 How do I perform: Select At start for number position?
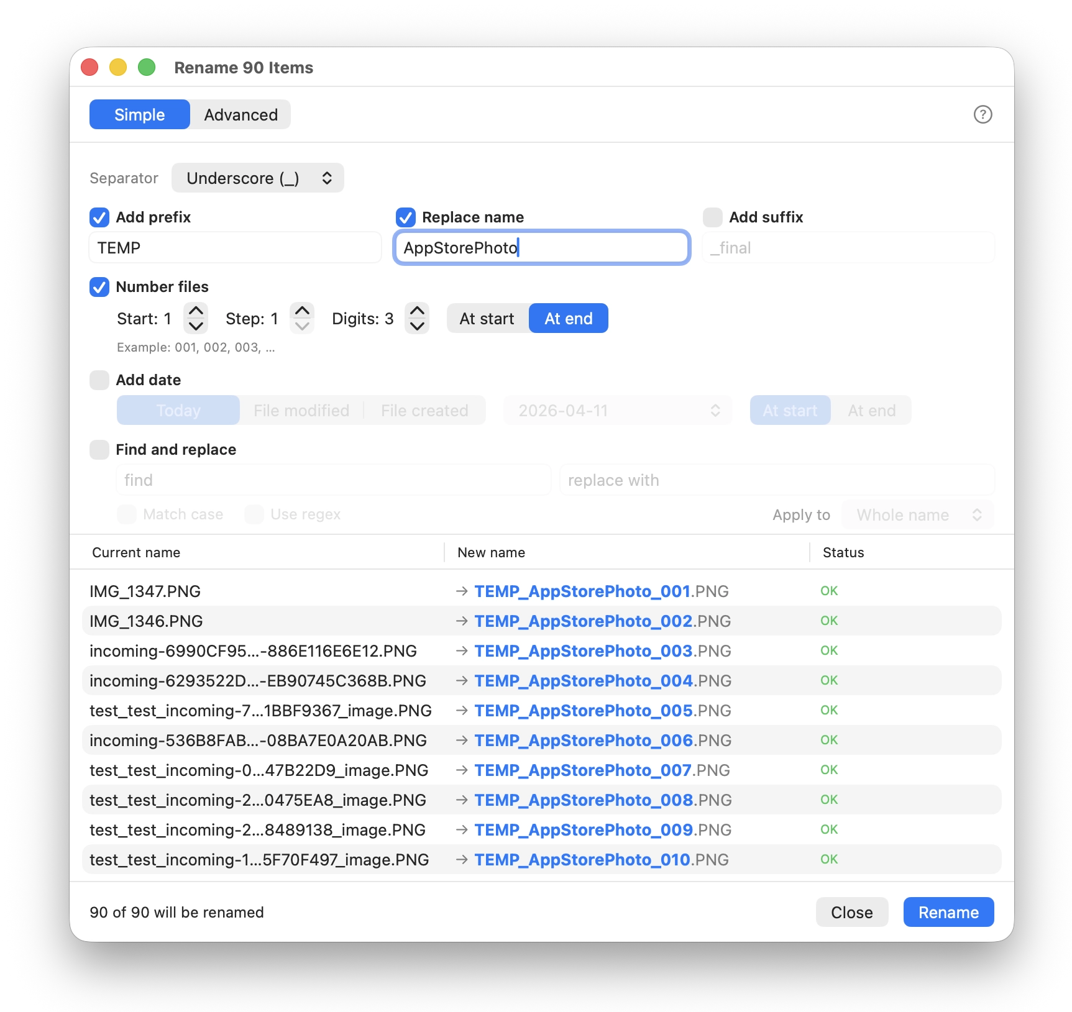click(487, 319)
